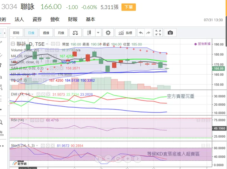The image size is (227, 169).
Task: Select the candlestick chart type icon
Action: pyautogui.click(x=89, y=33)
